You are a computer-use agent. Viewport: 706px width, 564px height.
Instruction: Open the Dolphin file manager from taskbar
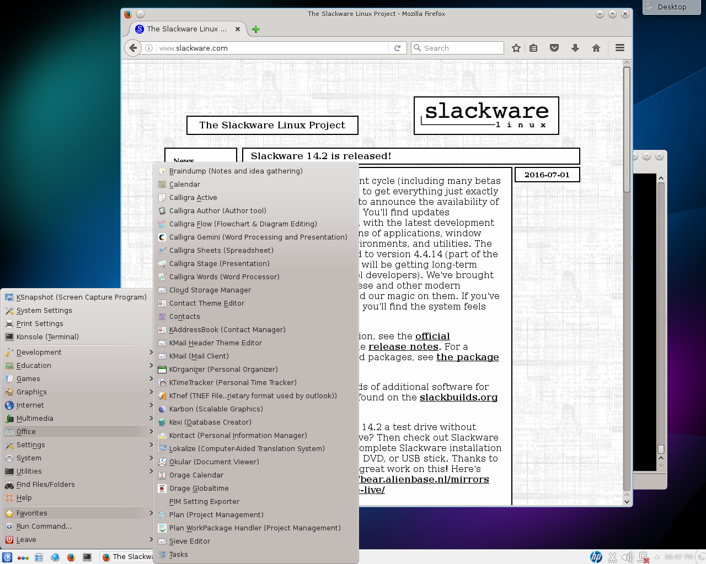coord(39,557)
